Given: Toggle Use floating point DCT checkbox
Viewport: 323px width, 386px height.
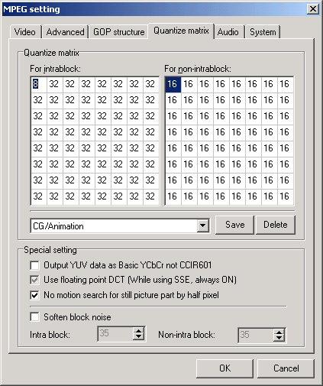Looking at the screenshot, I should [34, 280].
